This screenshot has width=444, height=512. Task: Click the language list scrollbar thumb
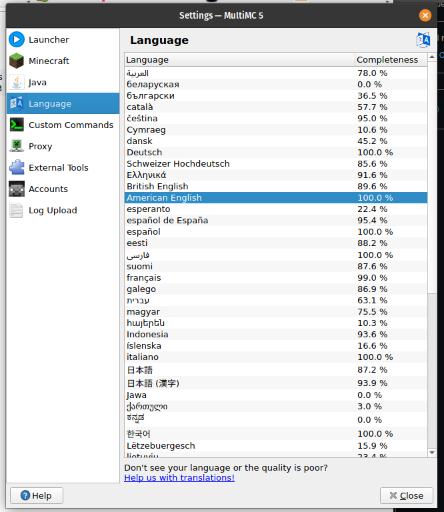(x=432, y=177)
